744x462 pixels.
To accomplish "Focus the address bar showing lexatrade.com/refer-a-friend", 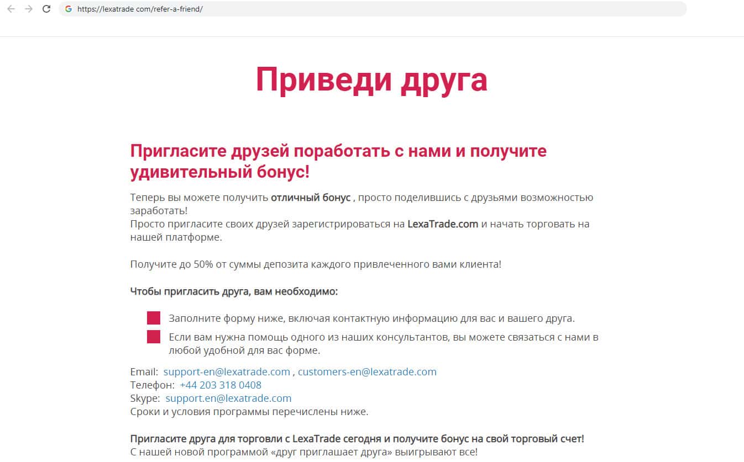I will click(373, 9).
